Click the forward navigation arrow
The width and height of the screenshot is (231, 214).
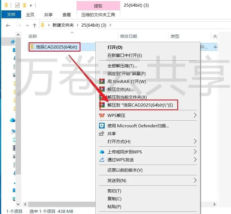click(x=19, y=26)
